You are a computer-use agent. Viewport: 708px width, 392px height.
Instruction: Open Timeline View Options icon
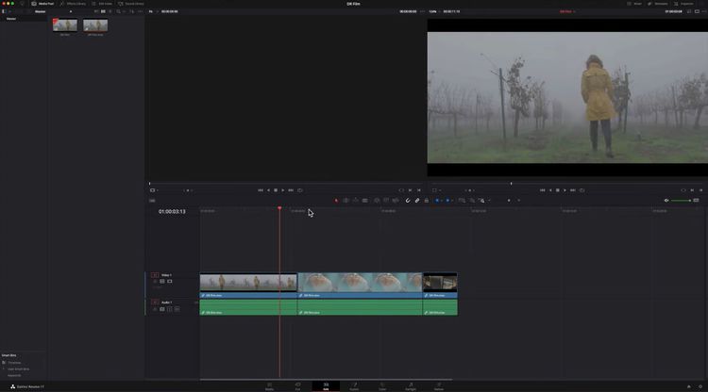click(152, 201)
